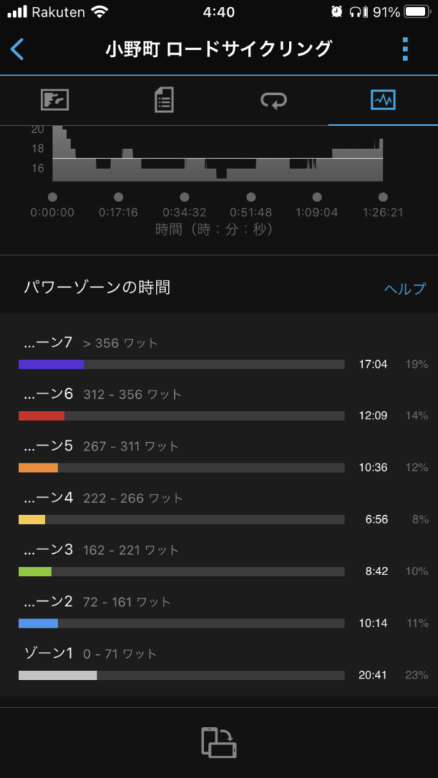Tap the rotate device icon at bottom

pyautogui.click(x=219, y=742)
